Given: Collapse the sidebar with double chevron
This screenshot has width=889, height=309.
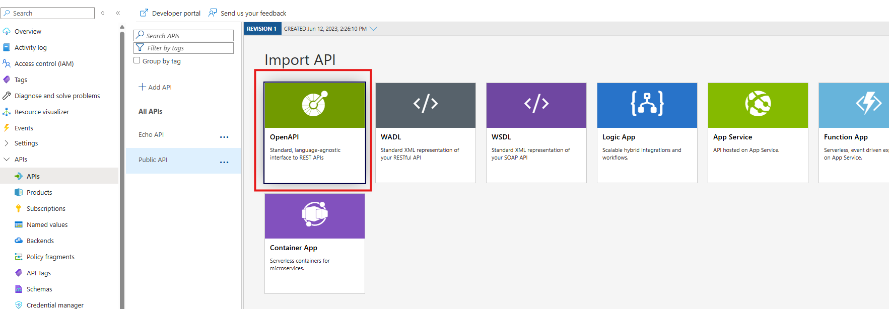Looking at the screenshot, I should (118, 13).
